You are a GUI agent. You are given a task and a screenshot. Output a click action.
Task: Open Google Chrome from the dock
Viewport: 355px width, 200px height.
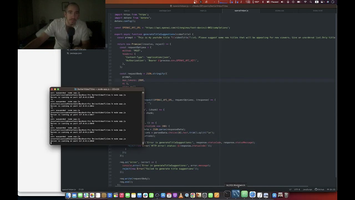tap(192, 195)
